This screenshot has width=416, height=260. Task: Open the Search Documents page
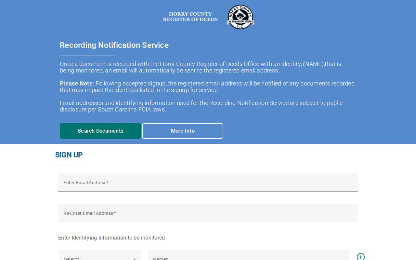100,131
